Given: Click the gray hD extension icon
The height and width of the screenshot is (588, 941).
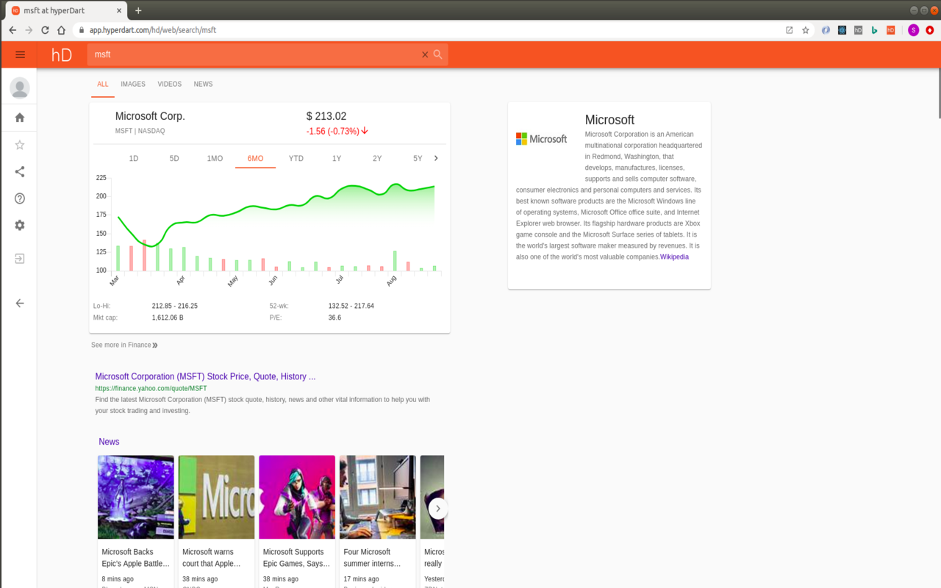Looking at the screenshot, I should pos(858,30).
